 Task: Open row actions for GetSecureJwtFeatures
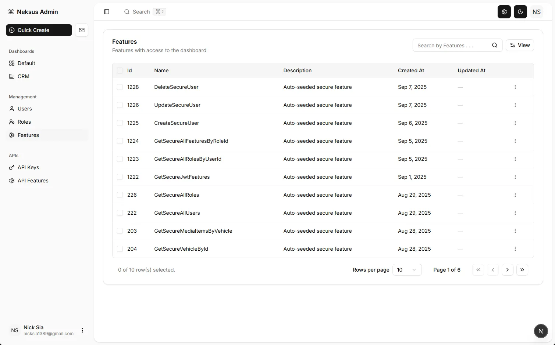tap(515, 177)
